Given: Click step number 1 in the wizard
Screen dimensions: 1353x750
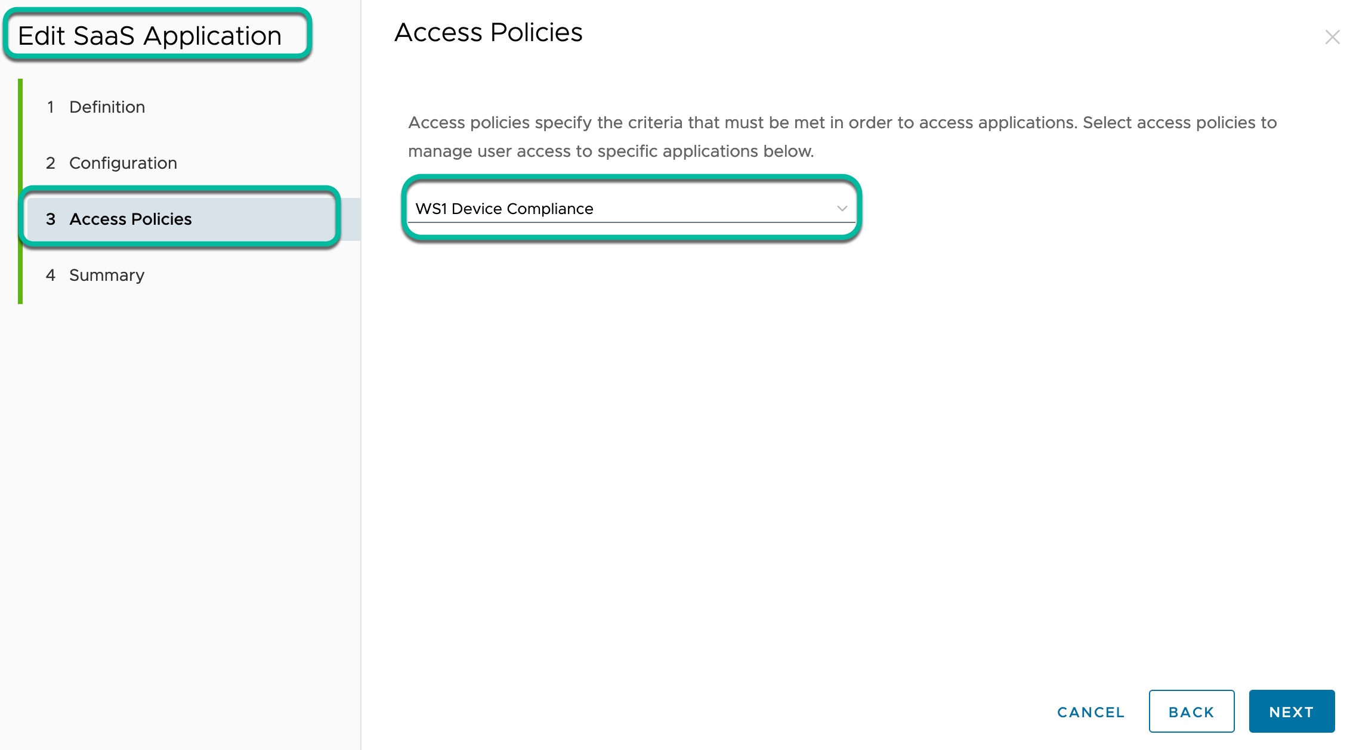Looking at the screenshot, I should click(51, 107).
